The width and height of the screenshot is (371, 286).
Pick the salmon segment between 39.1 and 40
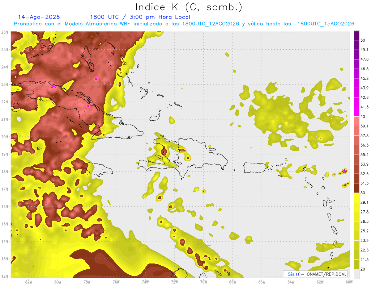point(356,121)
